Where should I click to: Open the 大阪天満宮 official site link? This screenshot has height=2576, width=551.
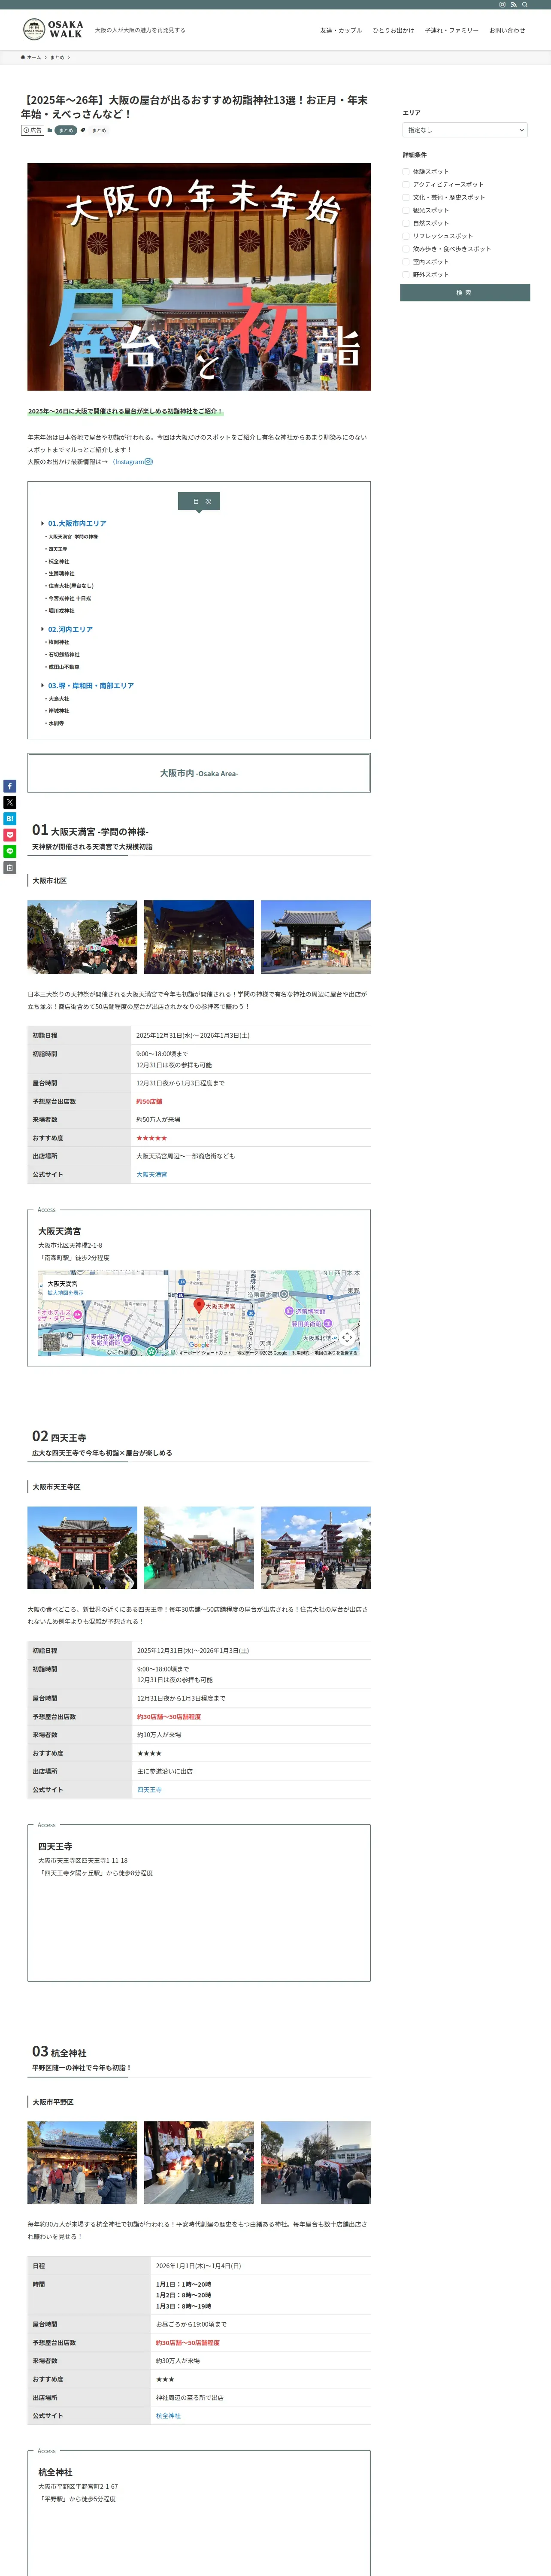pyautogui.click(x=152, y=1175)
